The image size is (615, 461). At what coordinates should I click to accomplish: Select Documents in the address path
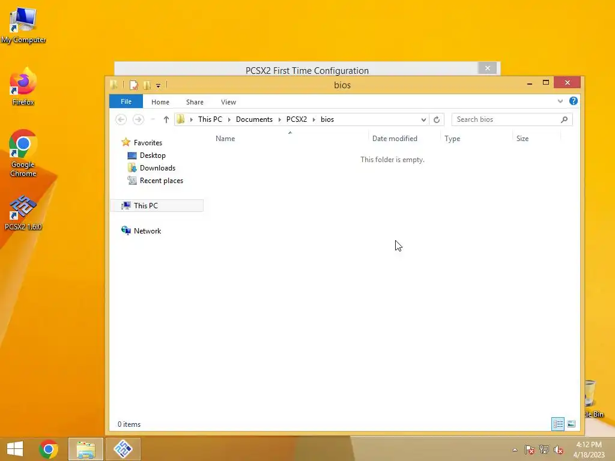[x=254, y=119]
